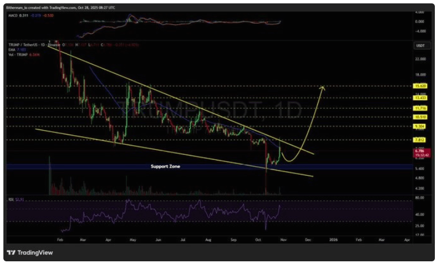Click the 18.000 price axis value
Image resolution: width=436 pixels, height=263 pixels.
(x=420, y=75)
